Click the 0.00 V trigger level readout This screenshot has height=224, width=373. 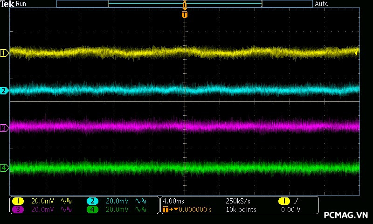tap(291, 210)
